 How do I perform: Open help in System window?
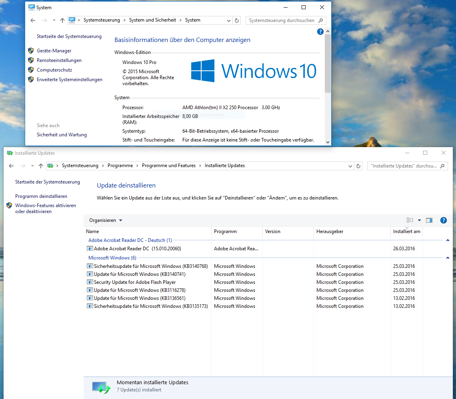(320, 32)
